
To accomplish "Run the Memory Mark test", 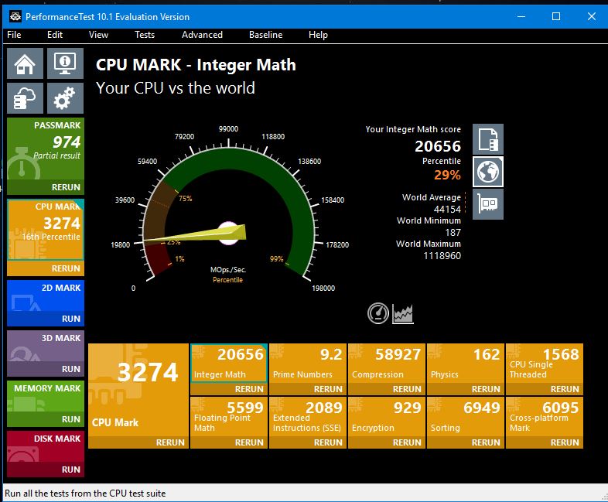I will click(46, 419).
